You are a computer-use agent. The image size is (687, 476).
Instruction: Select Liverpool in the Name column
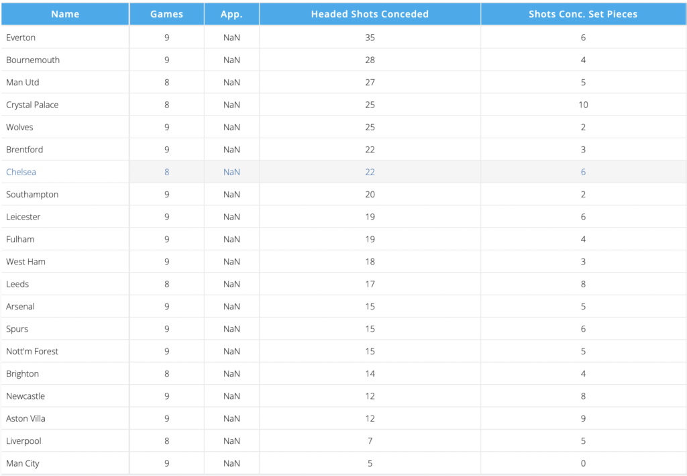coord(23,441)
